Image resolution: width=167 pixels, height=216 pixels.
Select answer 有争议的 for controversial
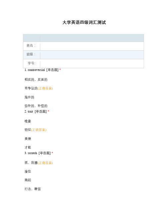coord(31,88)
